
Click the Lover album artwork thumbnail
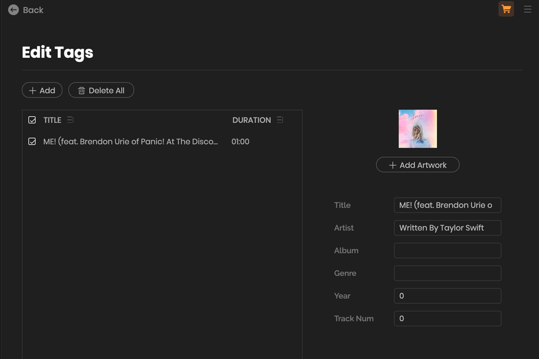pyautogui.click(x=418, y=129)
